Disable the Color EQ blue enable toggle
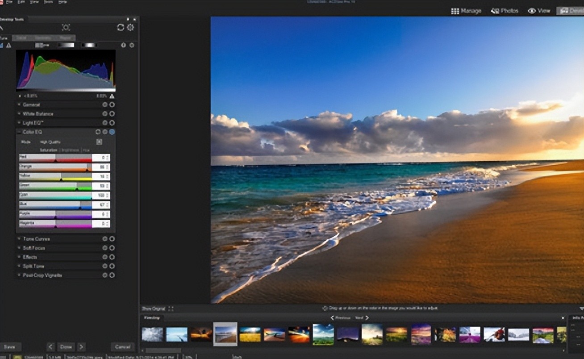 click(x=112, y=132)
